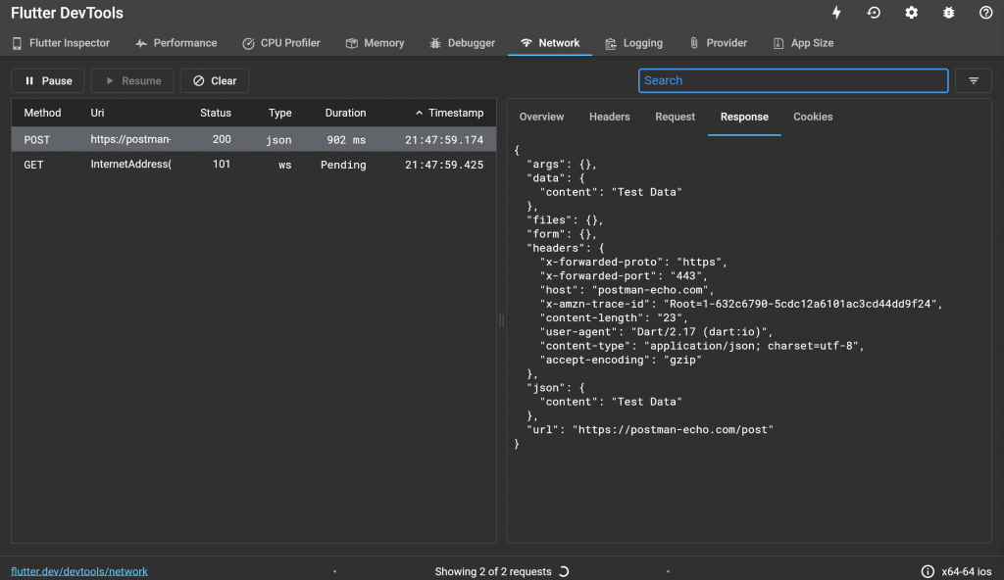Click the Flutter DevTools title

67,13
